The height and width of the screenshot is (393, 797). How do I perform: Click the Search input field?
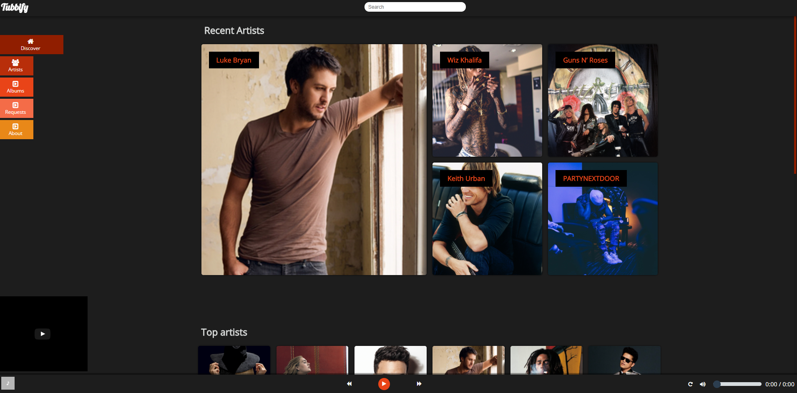[x=415, y=7]
